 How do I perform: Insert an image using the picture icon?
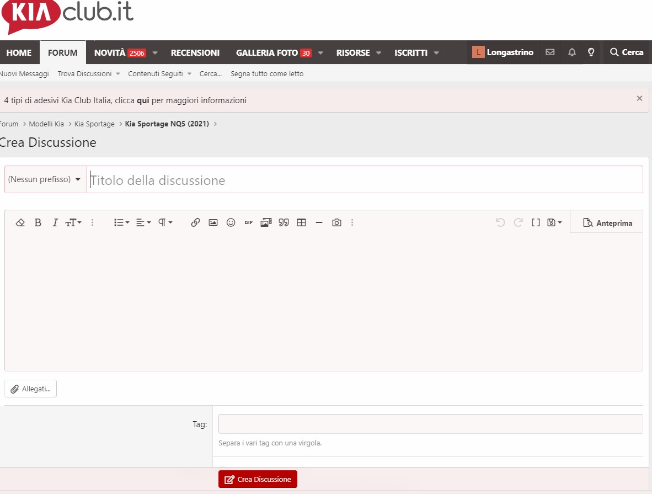pyautogui.click(x=213, y=222)
